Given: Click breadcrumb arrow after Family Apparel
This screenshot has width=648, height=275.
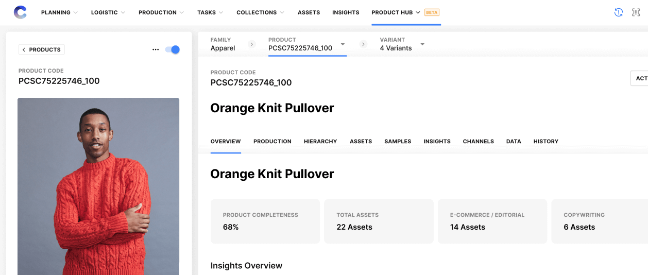Looking at the screenshot, I should (x=252, y=44).
